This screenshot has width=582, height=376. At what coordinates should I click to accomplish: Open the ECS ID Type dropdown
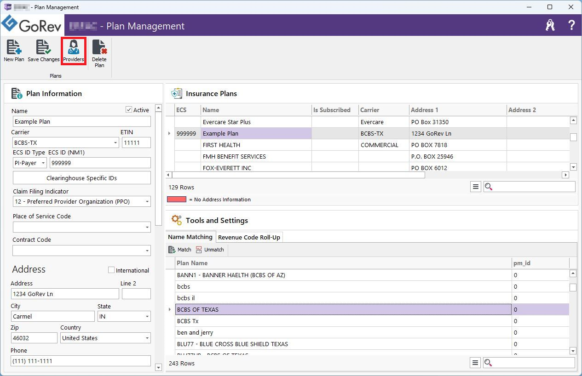[43, 163]
